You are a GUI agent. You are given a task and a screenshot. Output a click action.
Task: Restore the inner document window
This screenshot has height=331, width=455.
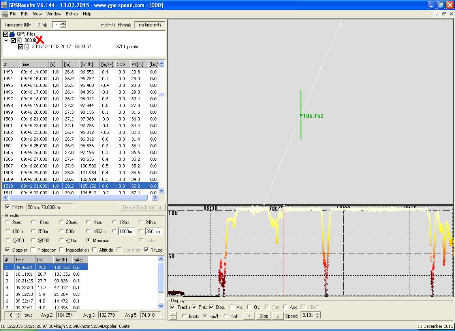pyautogui.click(x=444, y=14)
